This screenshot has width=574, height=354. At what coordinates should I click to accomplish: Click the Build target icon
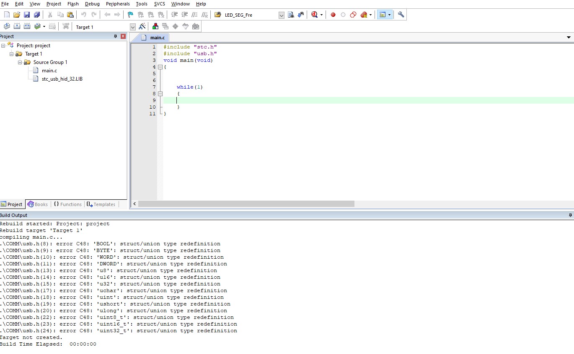tap(17, 26)
